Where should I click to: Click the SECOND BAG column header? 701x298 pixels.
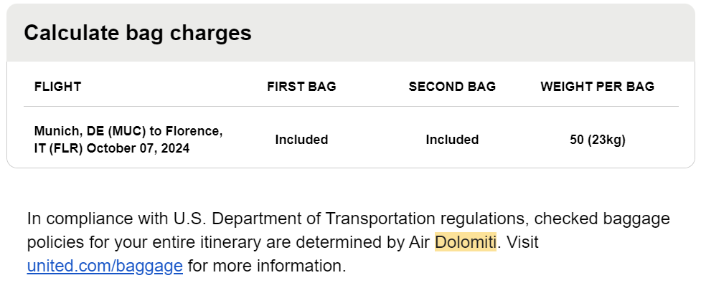452,87
